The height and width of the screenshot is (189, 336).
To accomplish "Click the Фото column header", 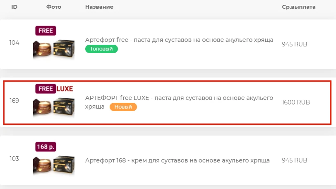I will pyautogui.click(x=53, y=7).
